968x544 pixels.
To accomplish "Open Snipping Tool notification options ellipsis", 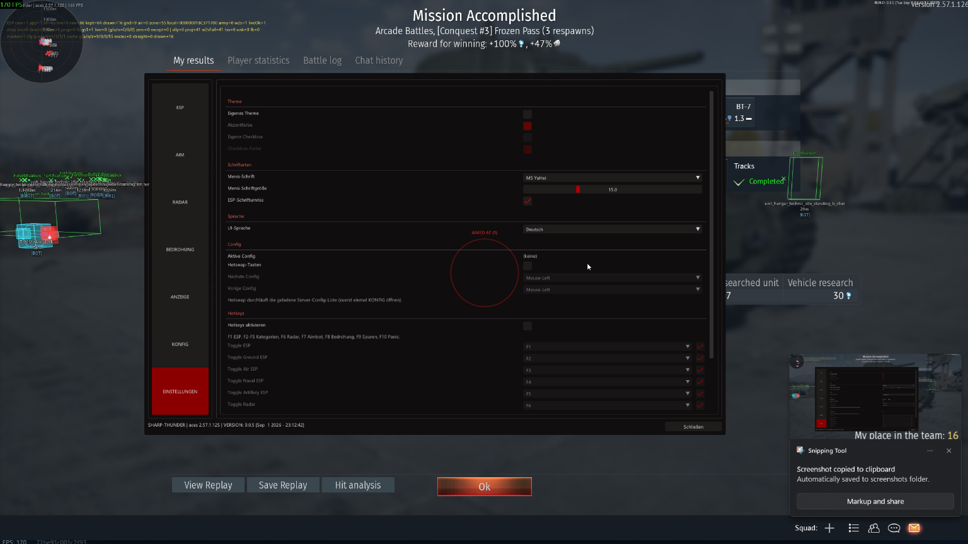I will [x=930, y=451].
